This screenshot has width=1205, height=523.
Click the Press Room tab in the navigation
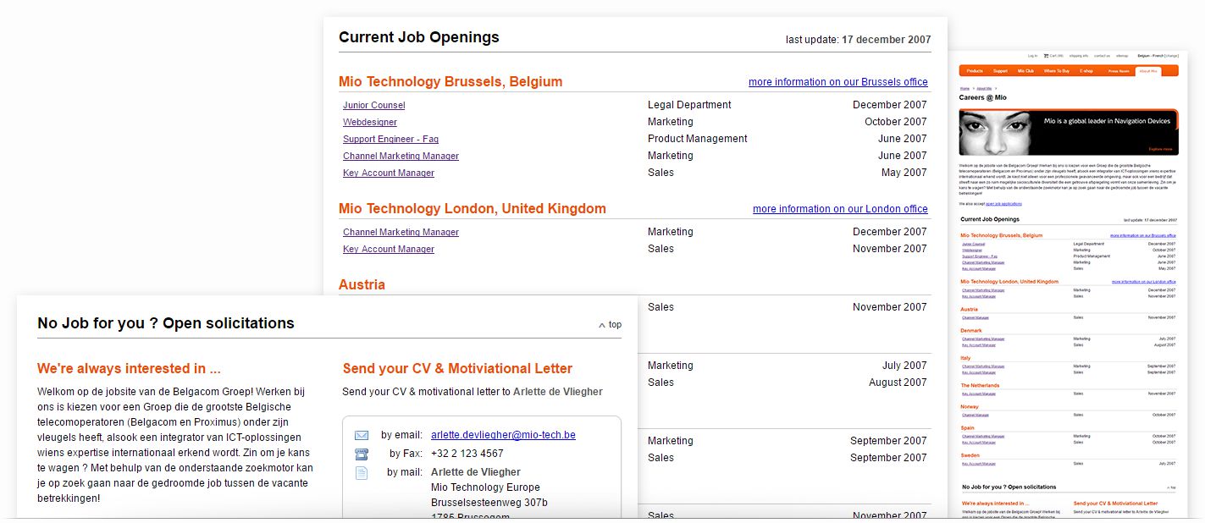[1119, 71]
